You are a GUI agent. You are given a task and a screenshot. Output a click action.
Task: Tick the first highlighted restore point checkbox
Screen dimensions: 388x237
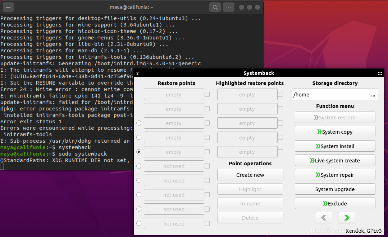coord(280,94)
